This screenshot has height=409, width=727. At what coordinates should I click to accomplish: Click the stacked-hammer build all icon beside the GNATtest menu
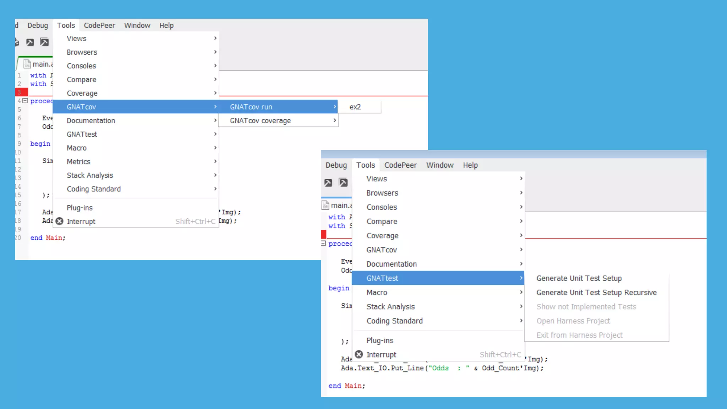point(343,182)
